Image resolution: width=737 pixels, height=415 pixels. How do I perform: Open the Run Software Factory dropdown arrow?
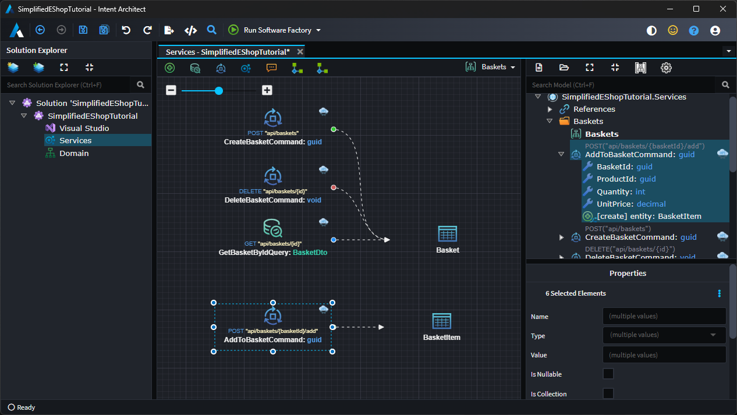[x=318, y=31]
